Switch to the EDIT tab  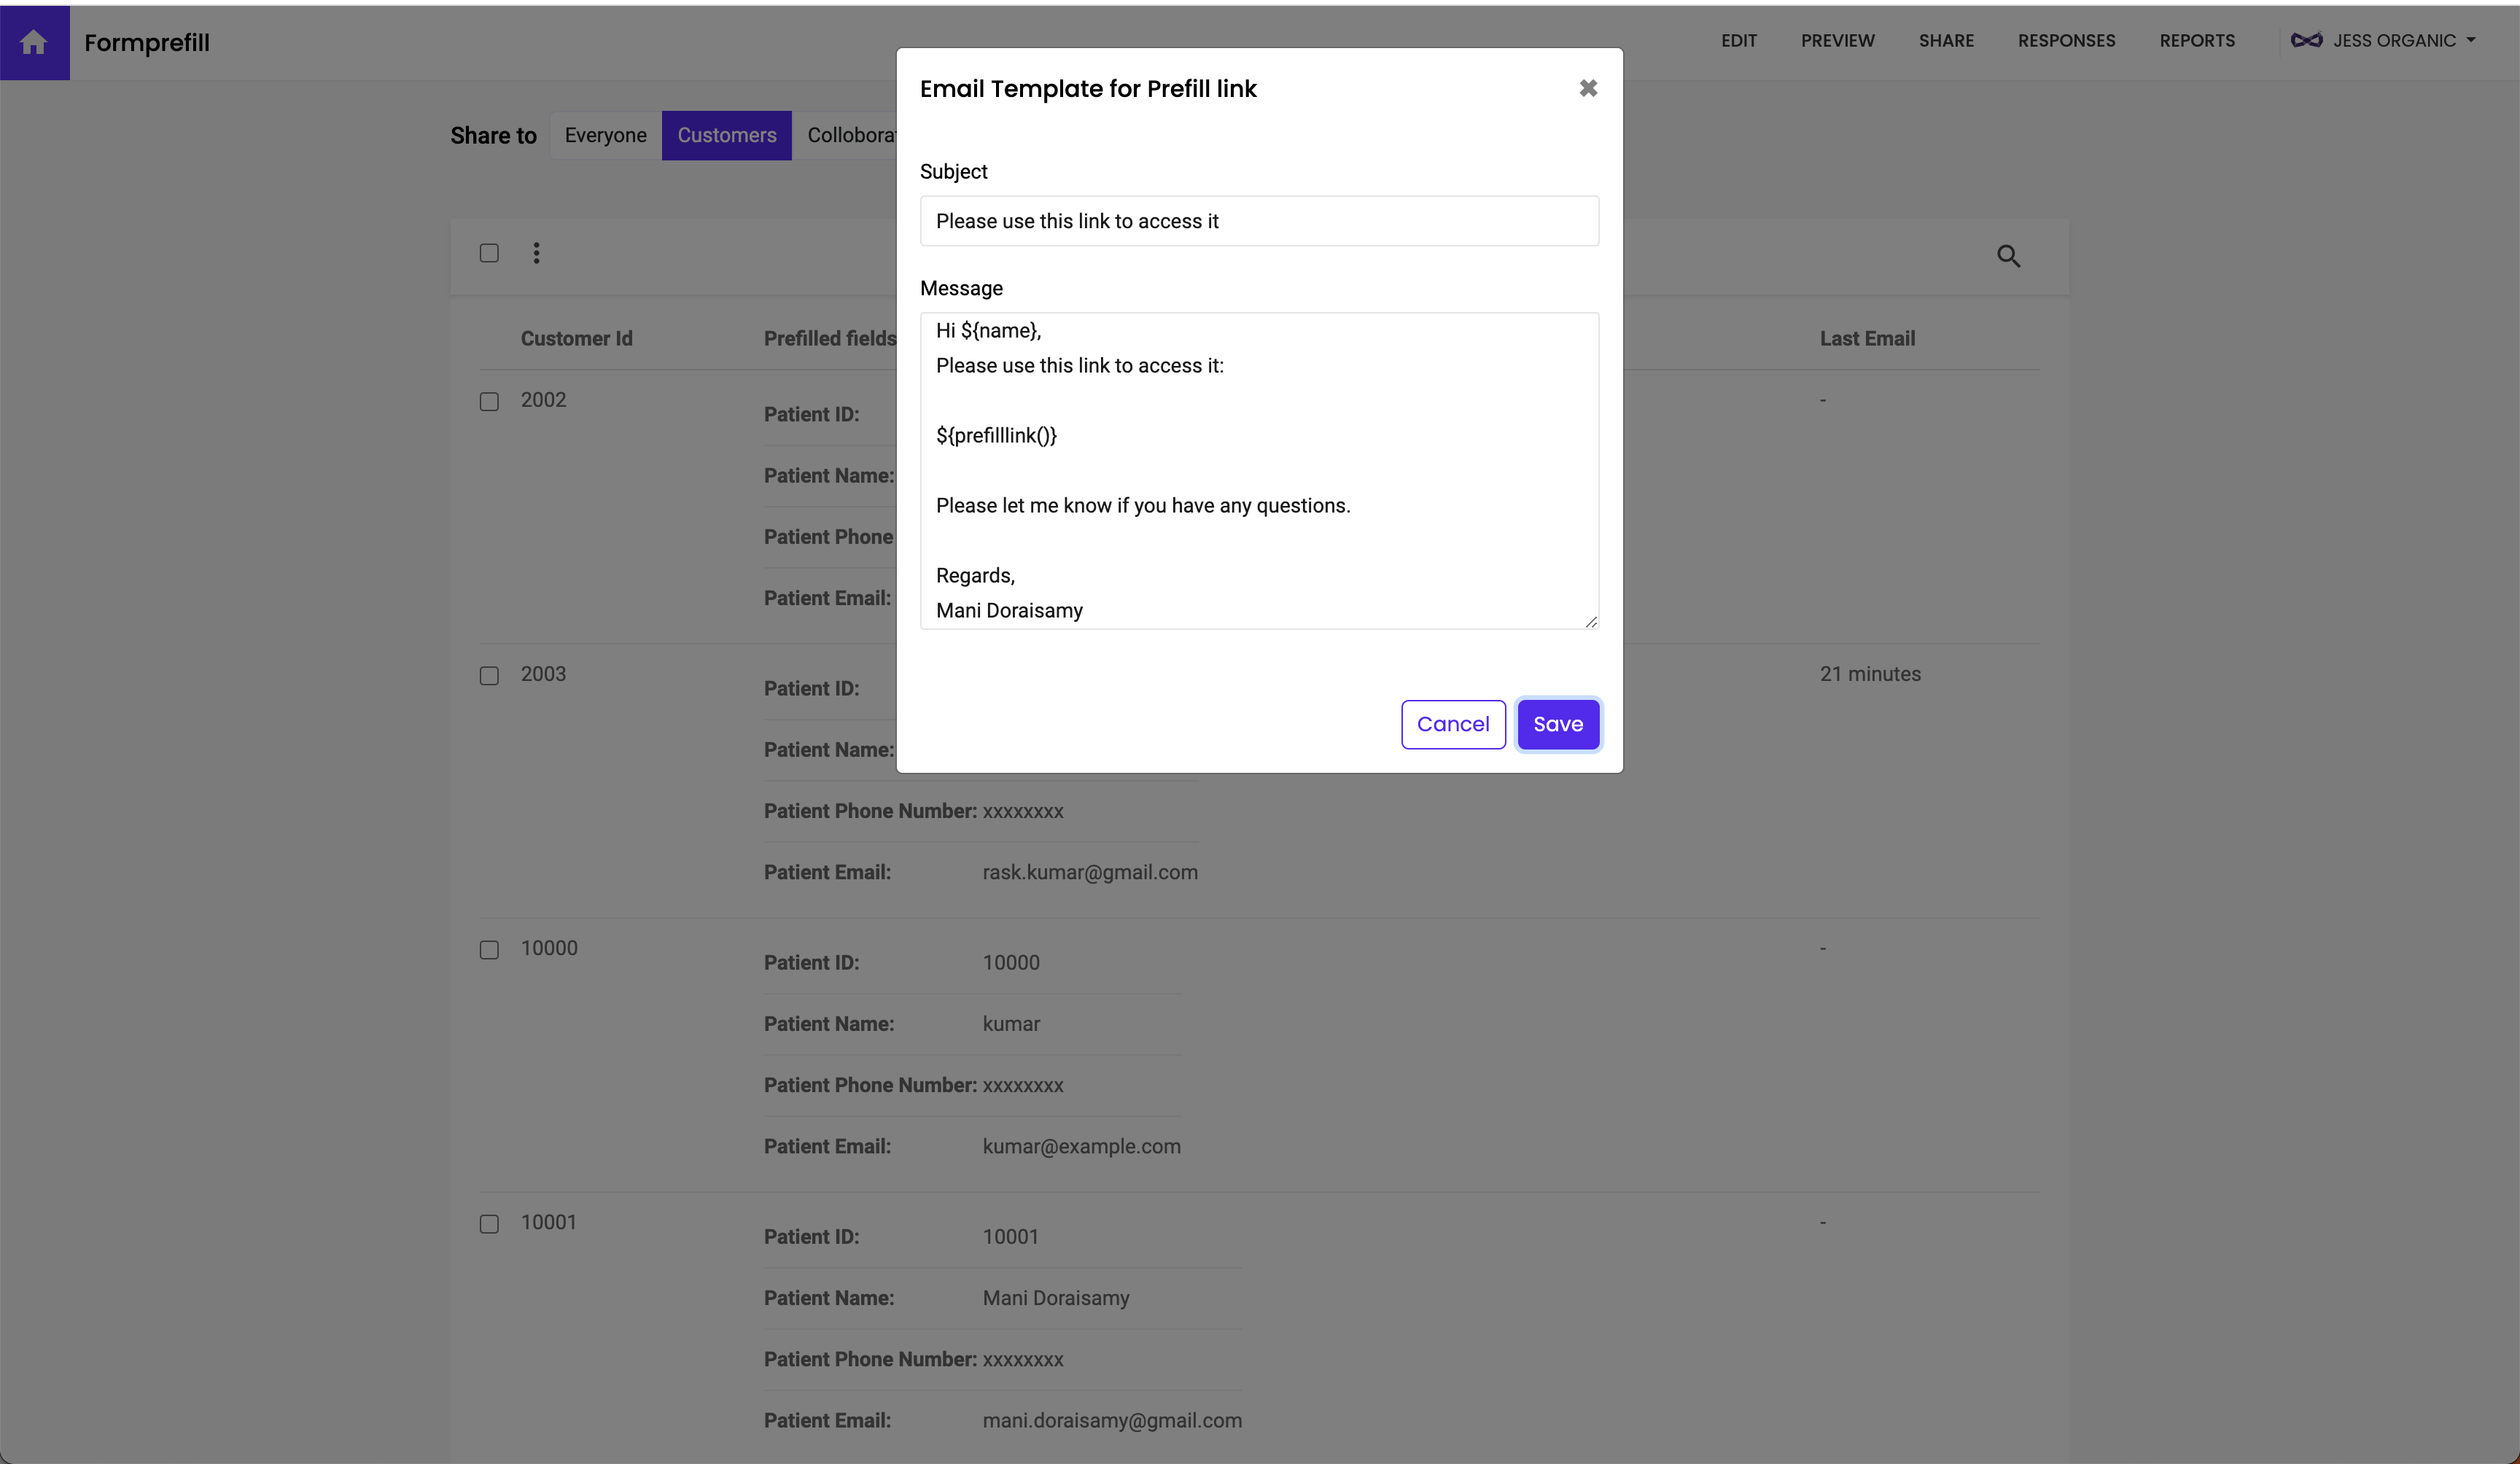click(1738, 40)
